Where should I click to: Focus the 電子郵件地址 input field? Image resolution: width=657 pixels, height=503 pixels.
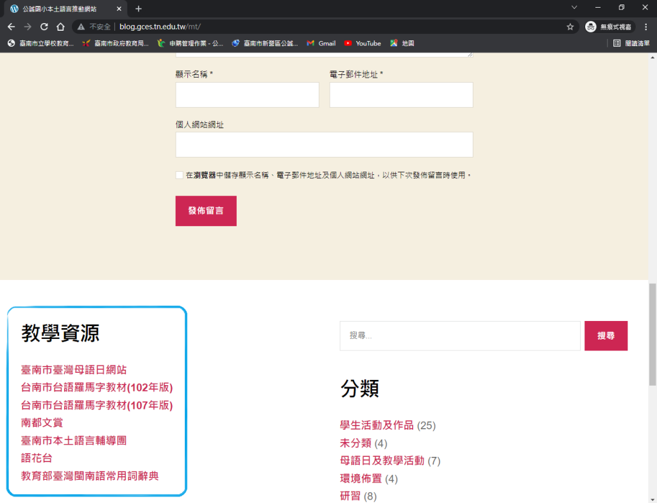(x=401, y=95)
